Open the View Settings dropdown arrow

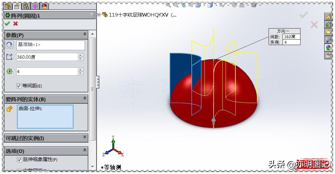pyautogui.click(x=260, y=5)
